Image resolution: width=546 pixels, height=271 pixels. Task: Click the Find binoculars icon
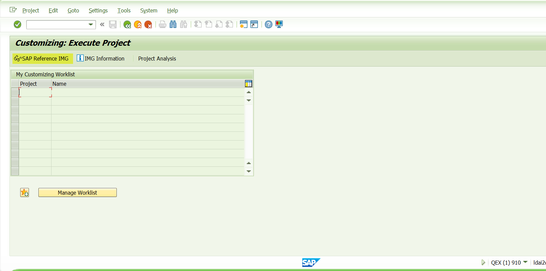173,25
